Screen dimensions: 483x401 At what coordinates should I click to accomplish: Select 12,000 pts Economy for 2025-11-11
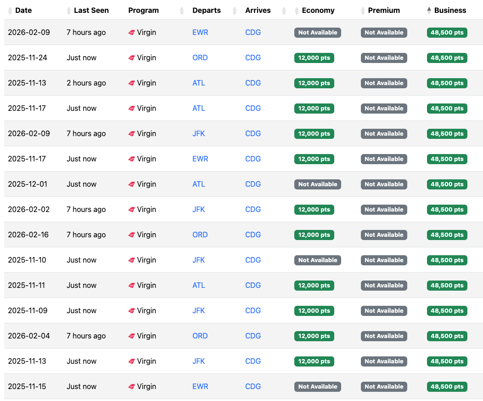click(314, 285)
